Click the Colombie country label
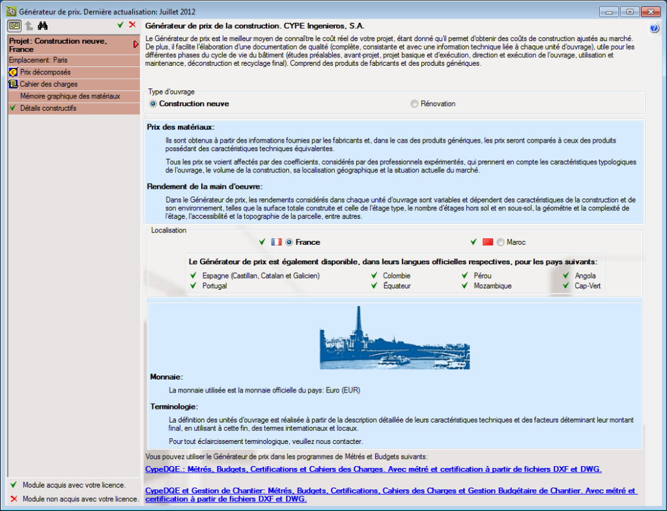The width and height of the screenshot is (667, 511). click(397, 275)
